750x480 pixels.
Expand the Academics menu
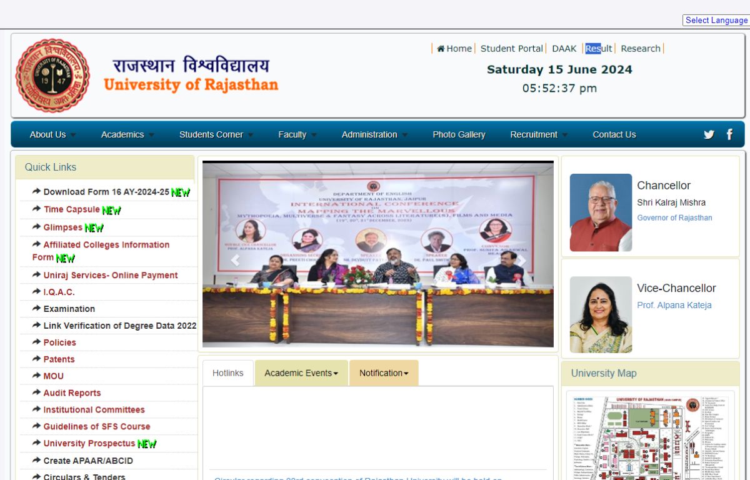coord(127,134)
